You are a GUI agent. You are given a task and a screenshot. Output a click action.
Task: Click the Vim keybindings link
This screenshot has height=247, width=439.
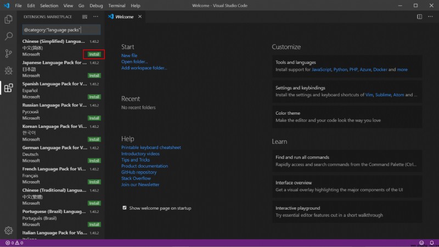(x=369, y=94)
